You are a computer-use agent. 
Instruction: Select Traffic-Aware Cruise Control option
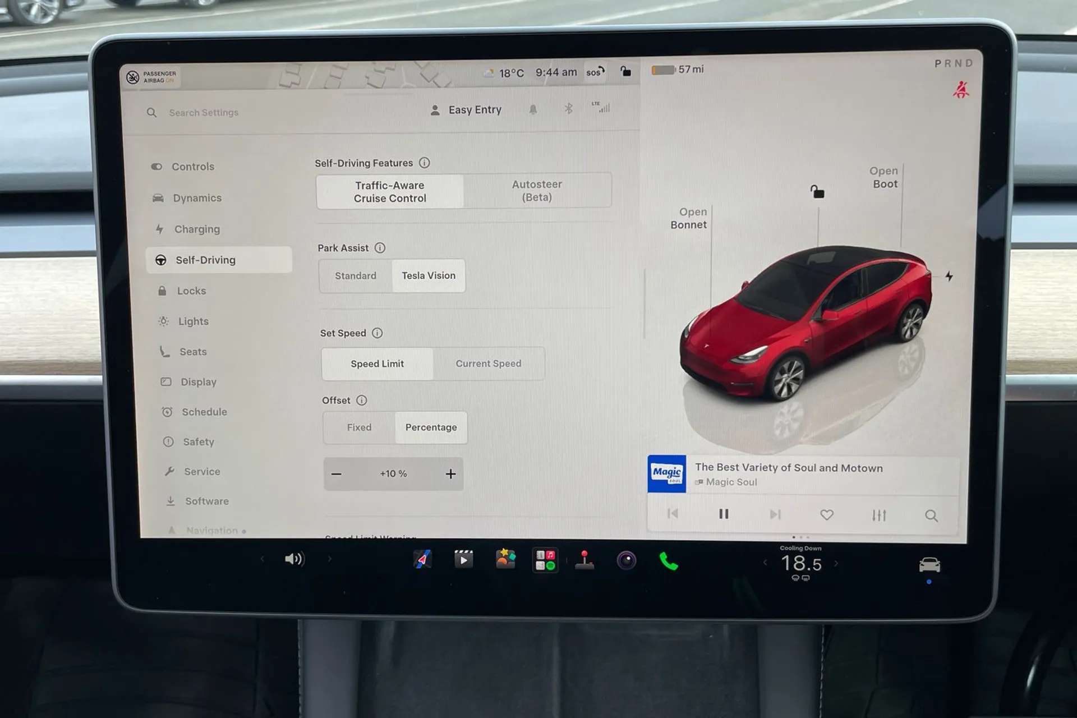390,192
